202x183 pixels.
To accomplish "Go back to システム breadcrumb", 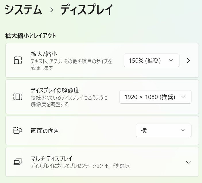I will point(23,10).
